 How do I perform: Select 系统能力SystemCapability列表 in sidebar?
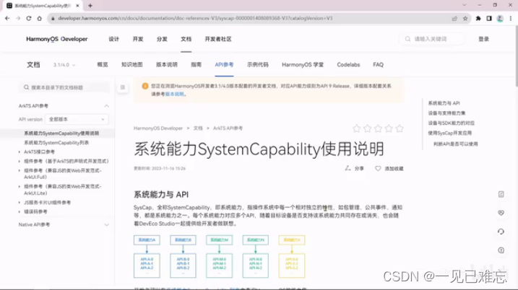click(56, 143)
